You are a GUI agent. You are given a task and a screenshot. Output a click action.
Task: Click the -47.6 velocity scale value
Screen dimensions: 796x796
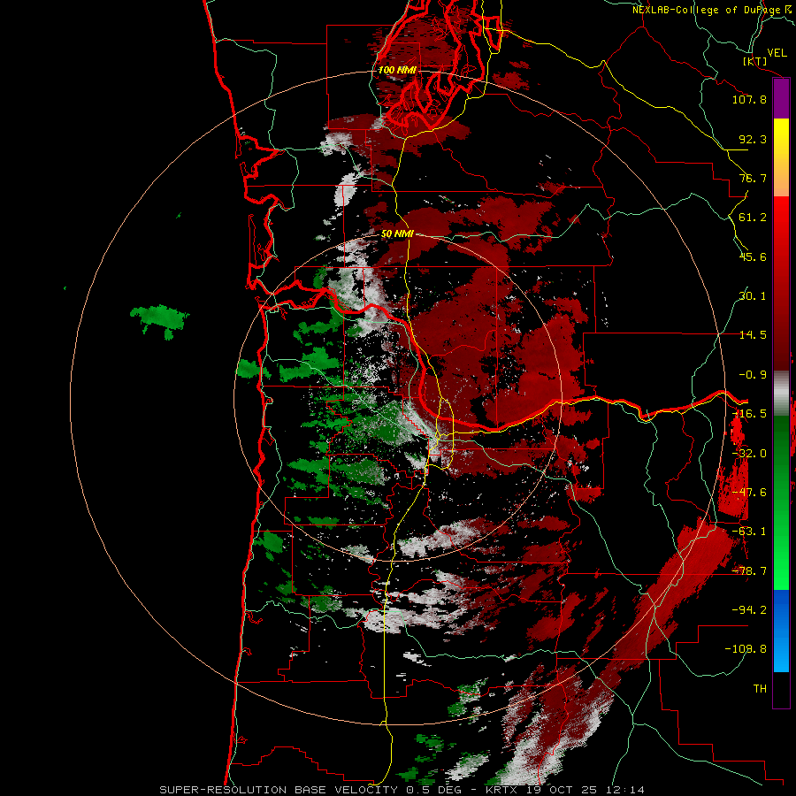point(749,493)
